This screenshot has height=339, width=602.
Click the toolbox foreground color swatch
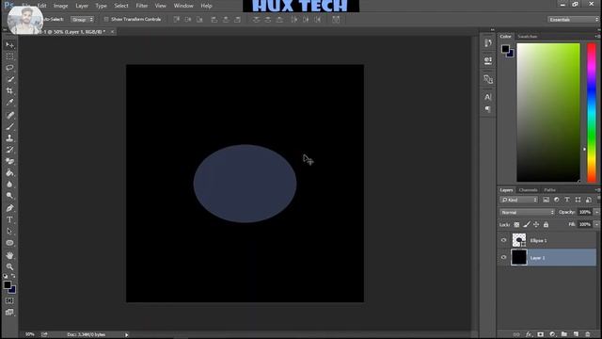click(x=8, y=284)
